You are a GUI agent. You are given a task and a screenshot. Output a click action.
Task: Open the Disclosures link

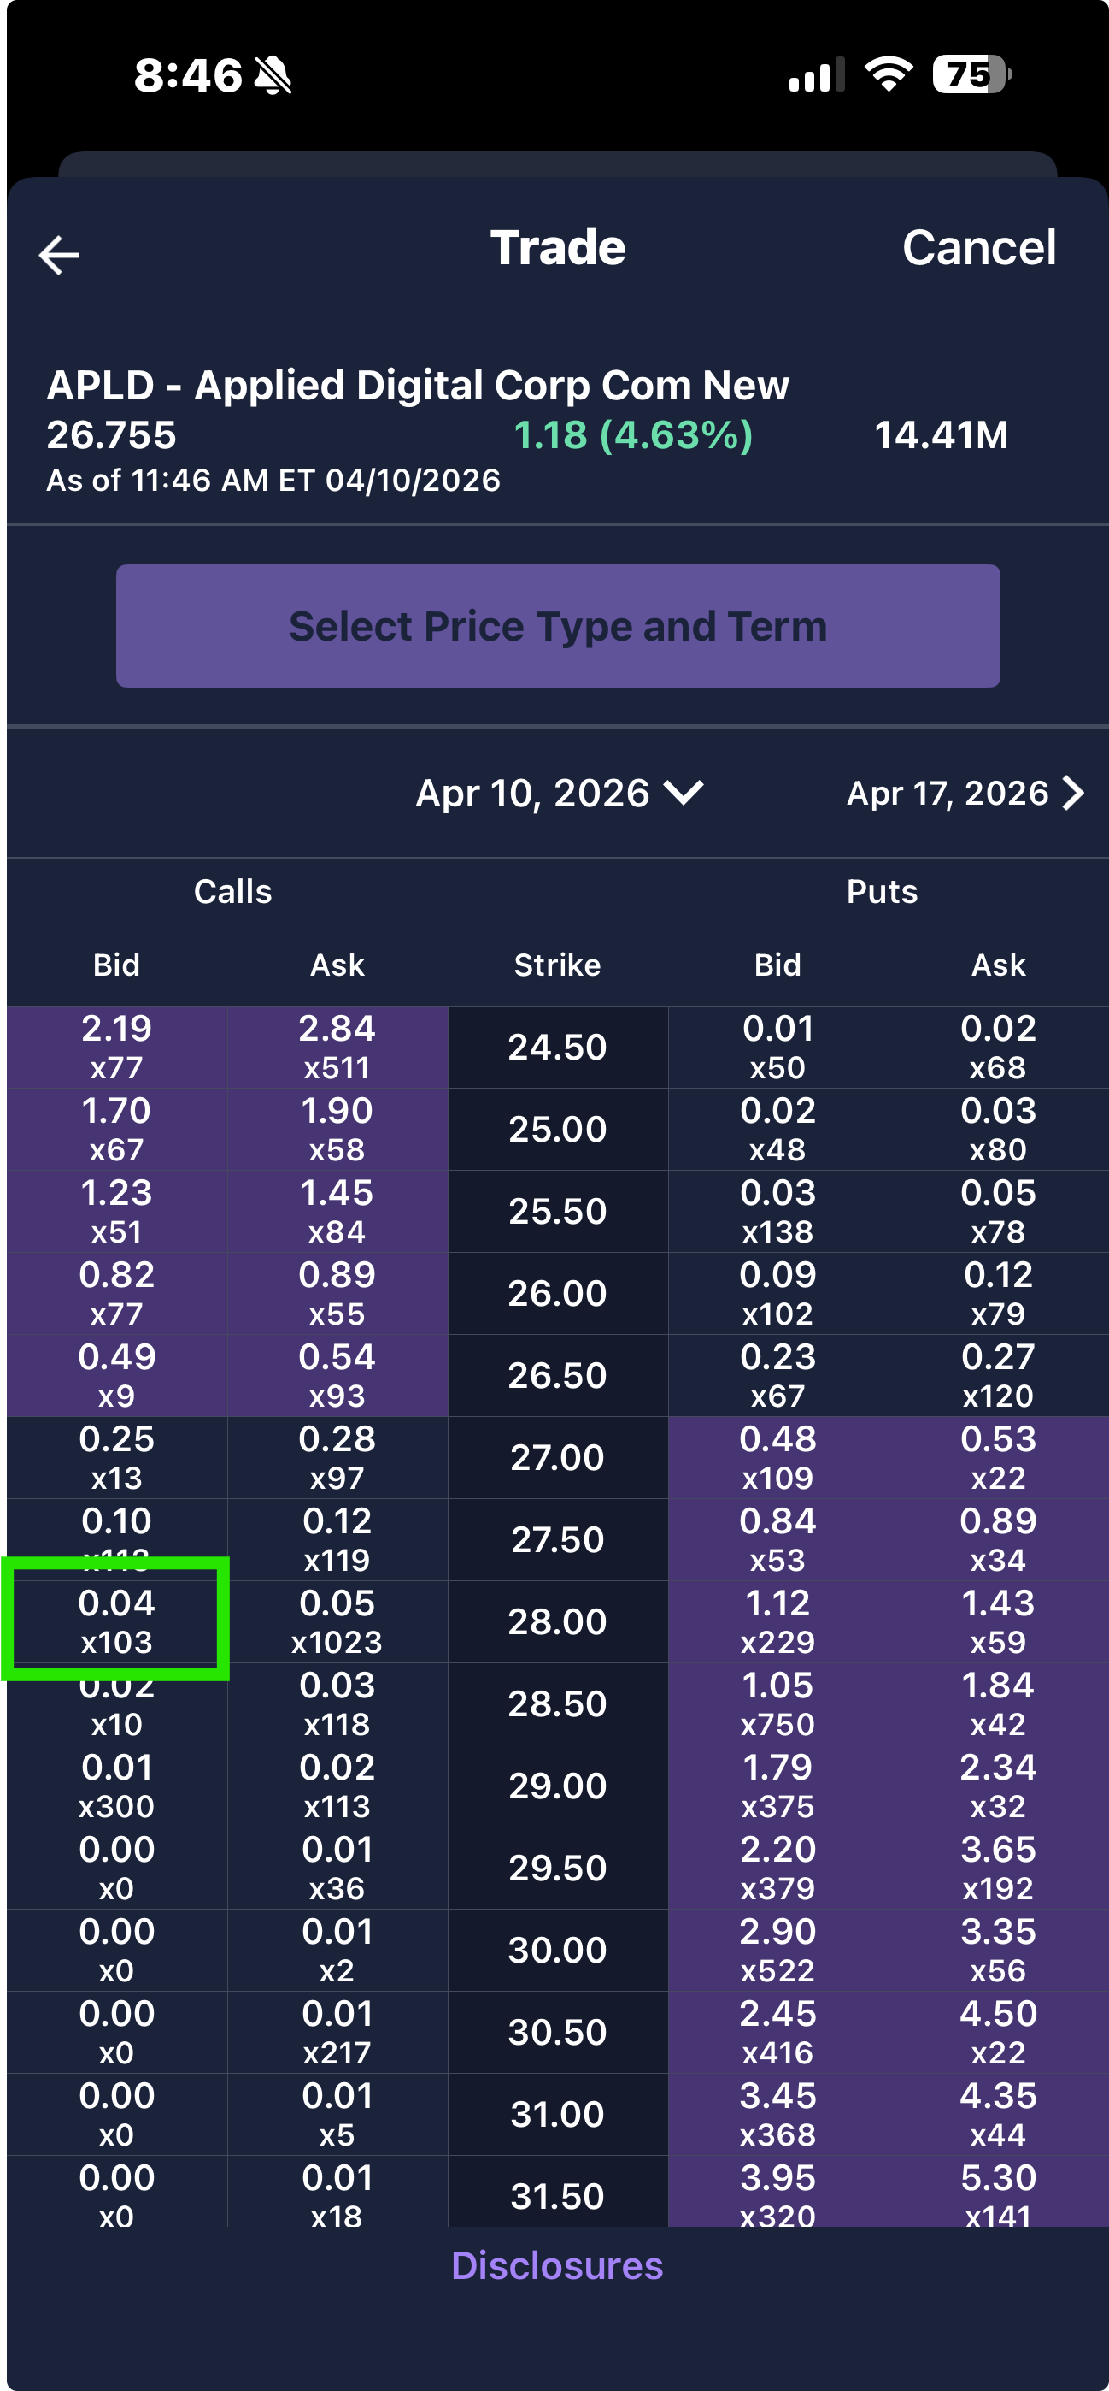(x=558, y=2265)
